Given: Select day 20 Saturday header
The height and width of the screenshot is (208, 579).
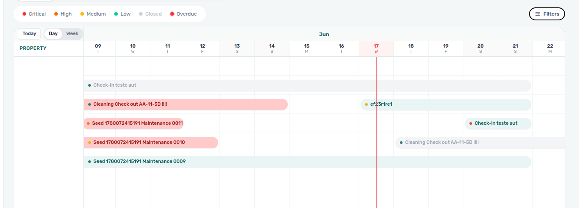Looking at the screenshot, I should 480,49.
